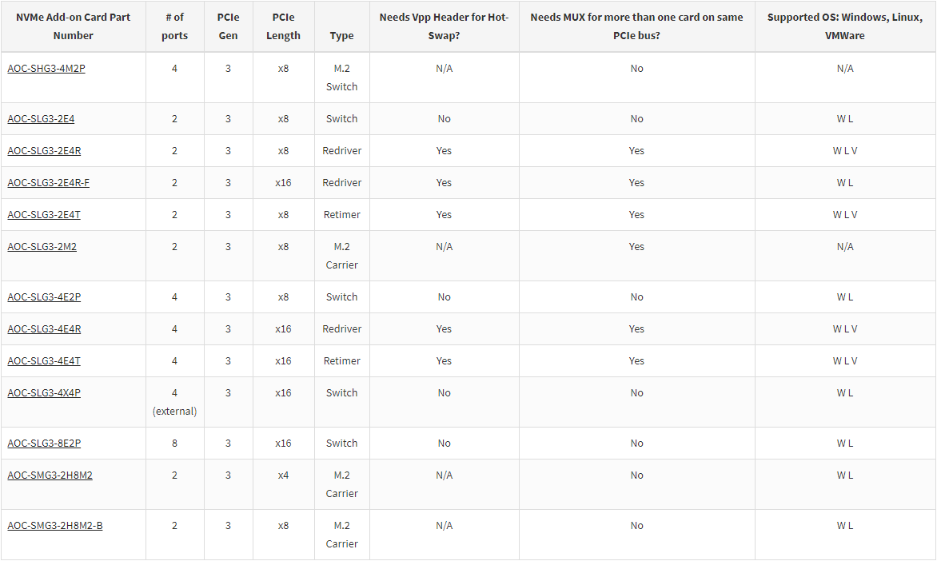Select the Type column header

(x=342, y=35)
